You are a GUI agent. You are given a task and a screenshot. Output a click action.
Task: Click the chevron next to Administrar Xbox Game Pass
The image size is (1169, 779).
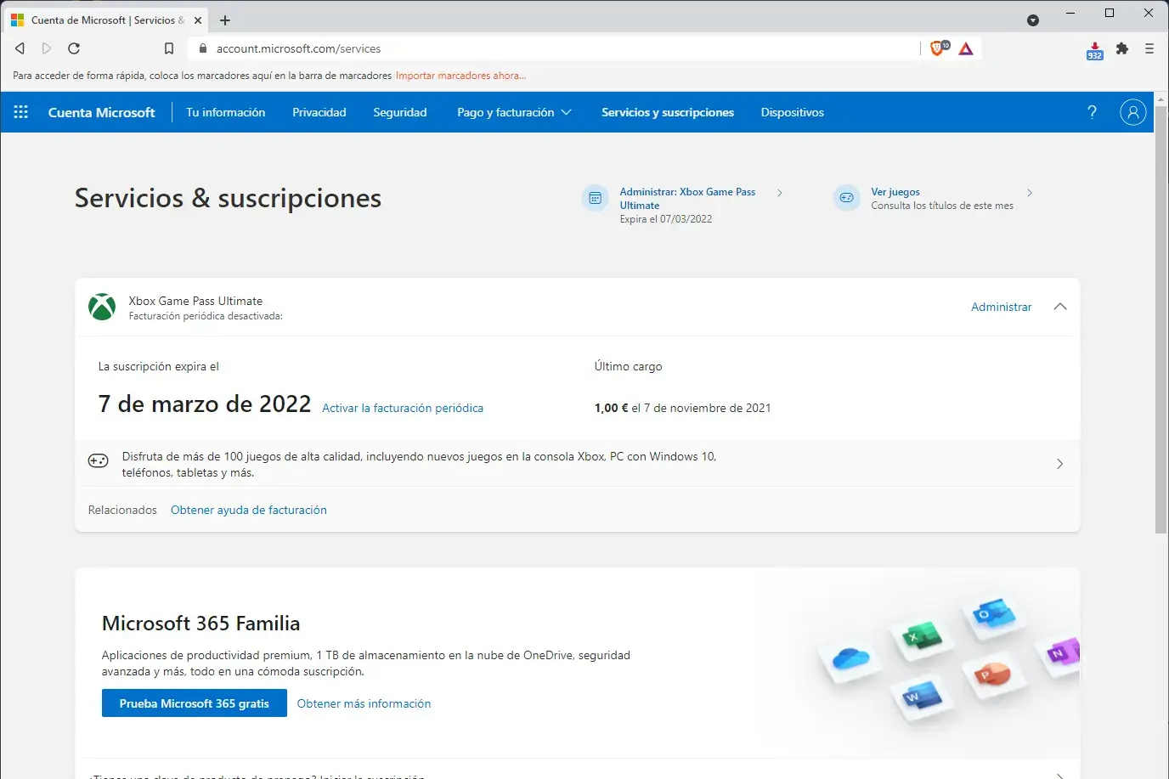coord(780,193)
